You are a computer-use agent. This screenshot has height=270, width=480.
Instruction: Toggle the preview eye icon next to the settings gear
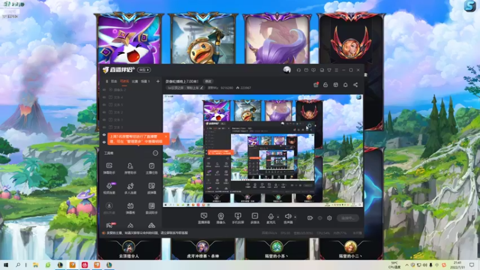pos(320,218)
